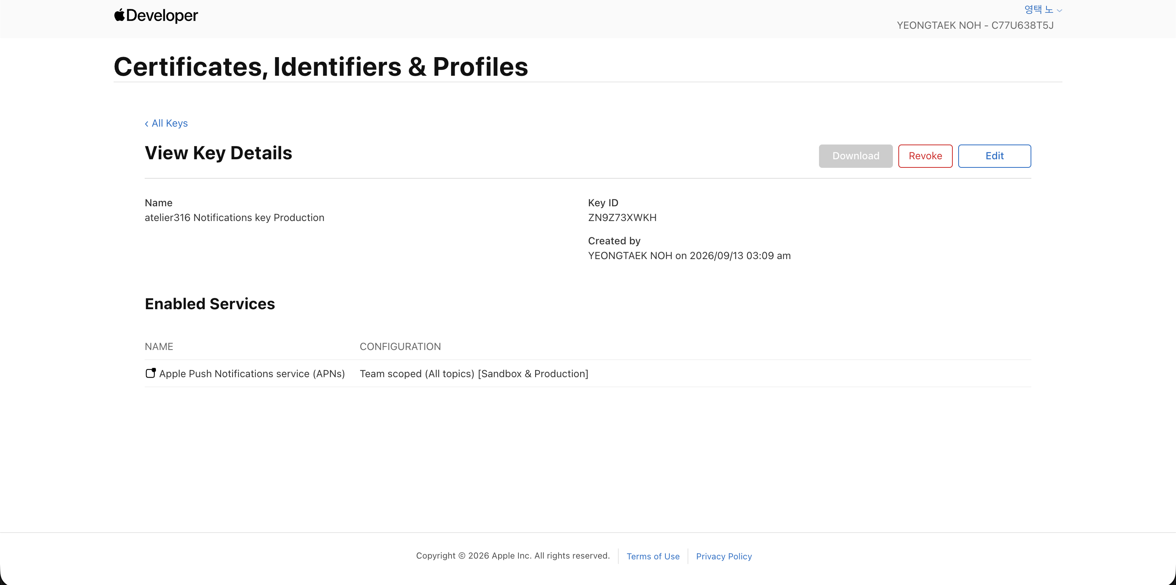
Task: Open the Terms of Use link
Action: (653, 556)
